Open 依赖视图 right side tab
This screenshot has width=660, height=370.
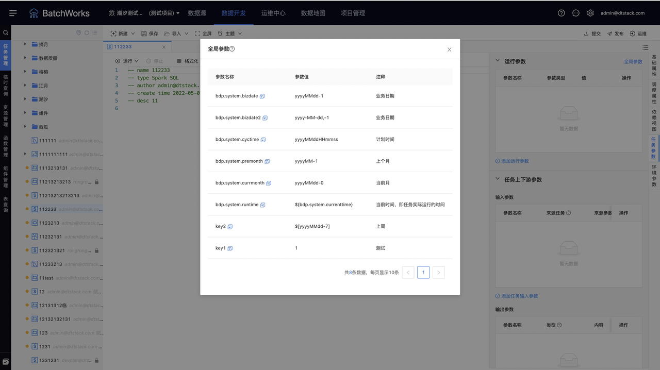pyautogui.click(x=654, y=120)
